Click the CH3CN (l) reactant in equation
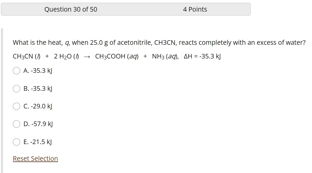312x173 pixels. point(27,56)
